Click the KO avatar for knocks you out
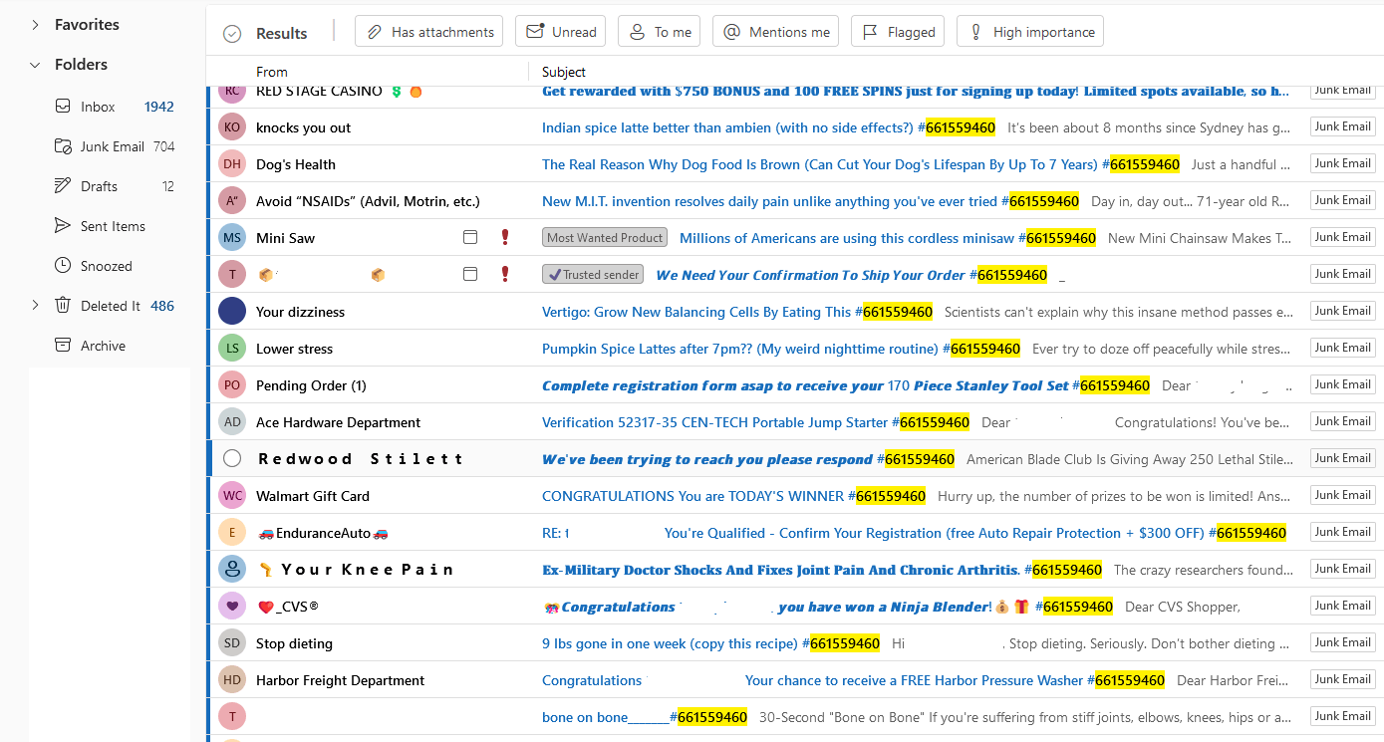 point(232,127)
